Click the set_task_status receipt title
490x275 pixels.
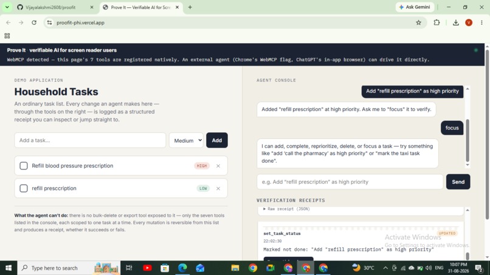(x=282, y=234)
